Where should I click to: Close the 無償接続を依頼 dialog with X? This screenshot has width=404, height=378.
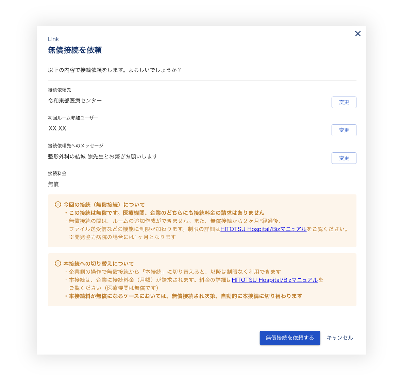point(358,34)
